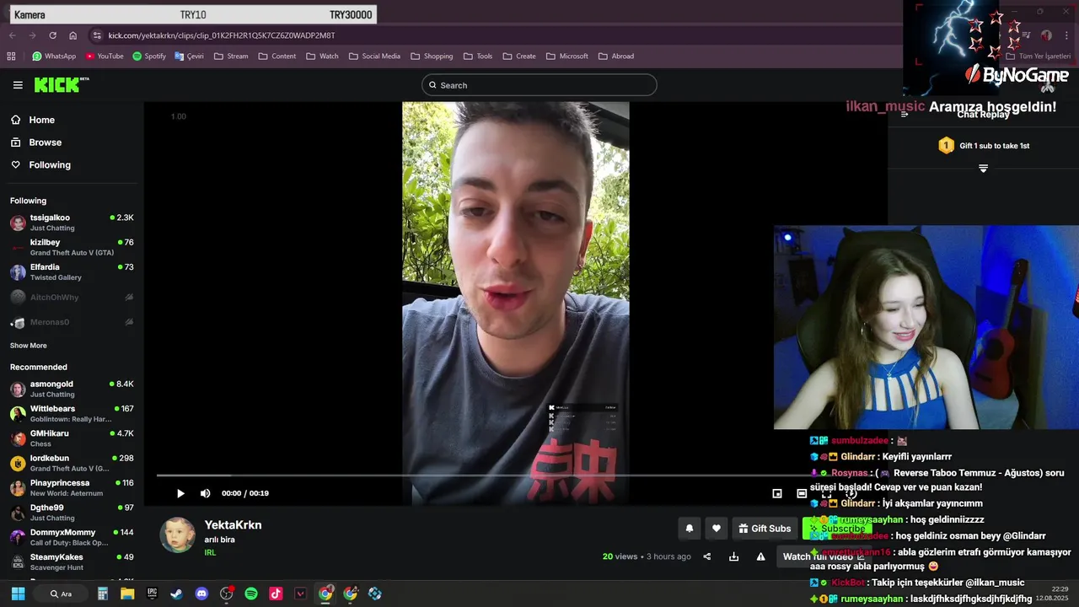Open GMHikaru's recommended channel
This screenshot has width=1079, height=607.
coord(72,438)
